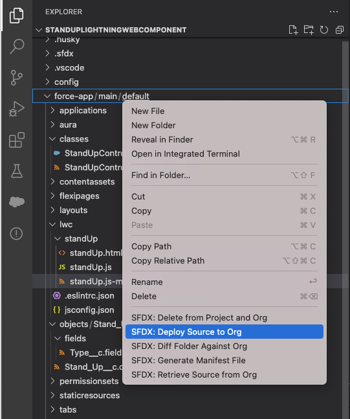Viewport: 350px width, 419px height.
Task: Open the Extensions view
Action: (x=17, y=140)
